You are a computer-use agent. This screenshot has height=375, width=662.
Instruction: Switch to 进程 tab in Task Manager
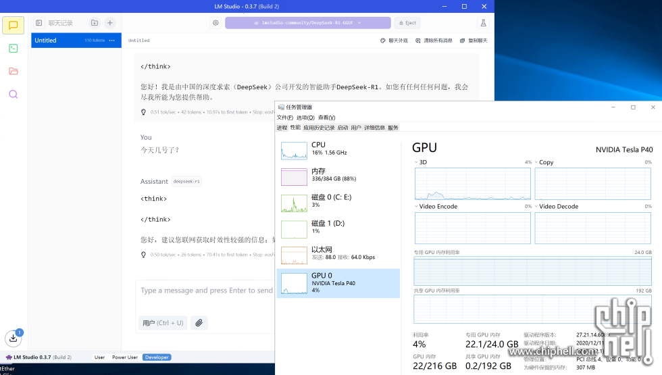282,128
